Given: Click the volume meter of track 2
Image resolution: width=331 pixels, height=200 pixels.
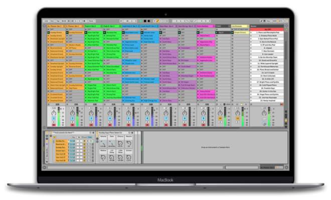Looking at the screenshot, I should [77, 116].
